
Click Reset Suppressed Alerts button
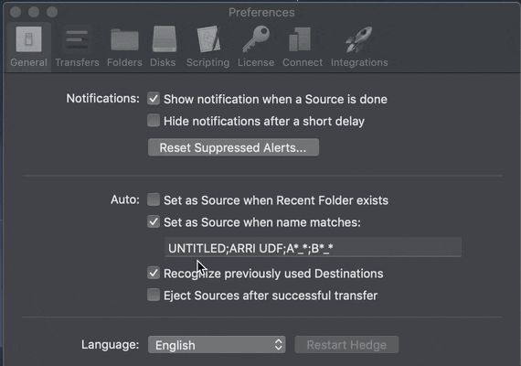(233, 147)
